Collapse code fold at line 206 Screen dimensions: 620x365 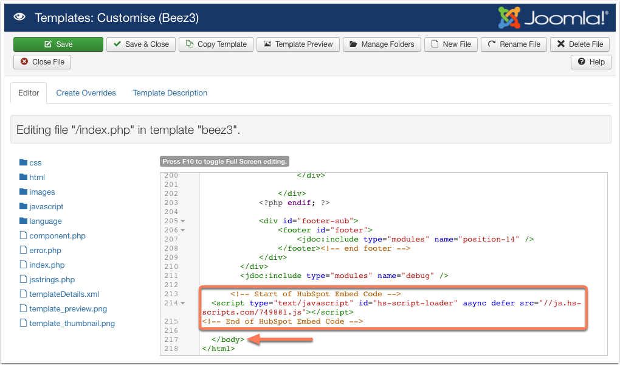pos(183,230)
